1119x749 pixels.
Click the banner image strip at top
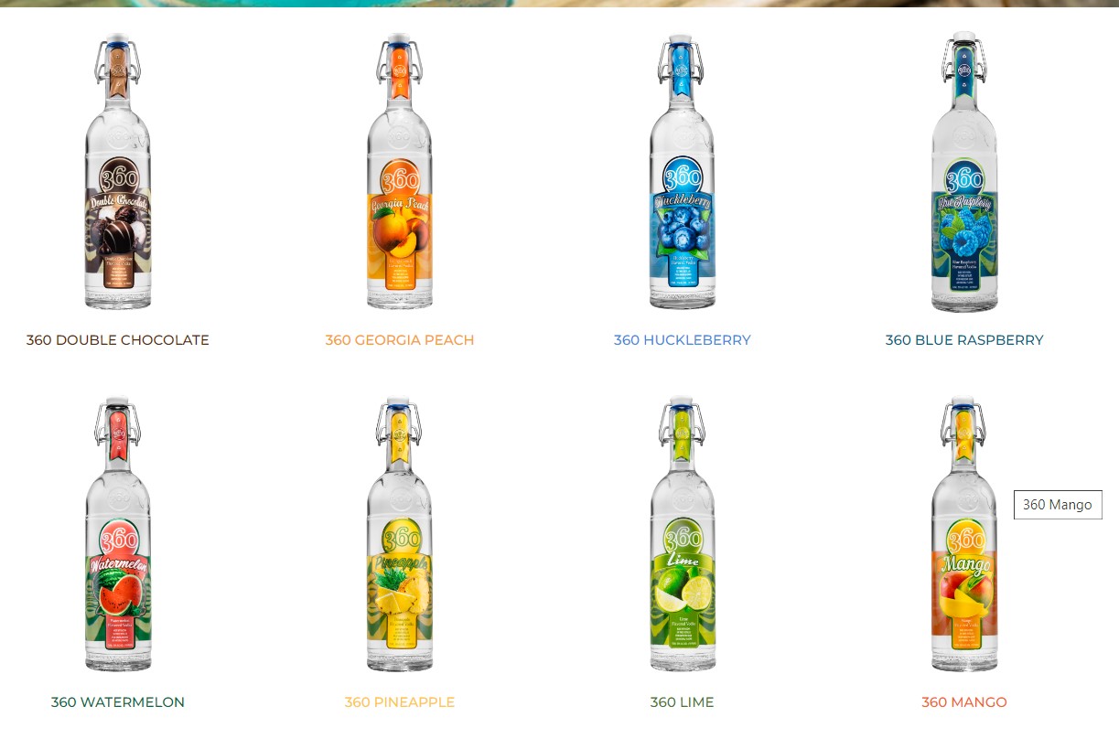pos(559,4)
